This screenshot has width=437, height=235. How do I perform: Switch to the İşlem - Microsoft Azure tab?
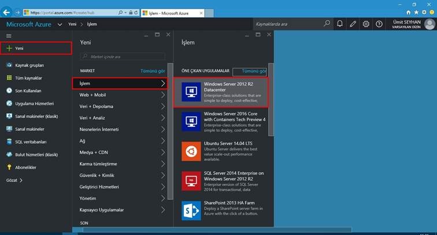[x=173, y=13]
